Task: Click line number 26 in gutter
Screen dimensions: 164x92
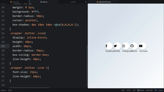Action: pos(3,33)
